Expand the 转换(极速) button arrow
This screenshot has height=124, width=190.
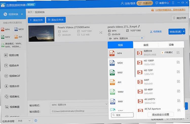[x=184, y=32]
